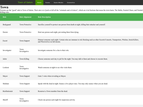
Task: Select the Doctor role cell
Action: (5, 32)
